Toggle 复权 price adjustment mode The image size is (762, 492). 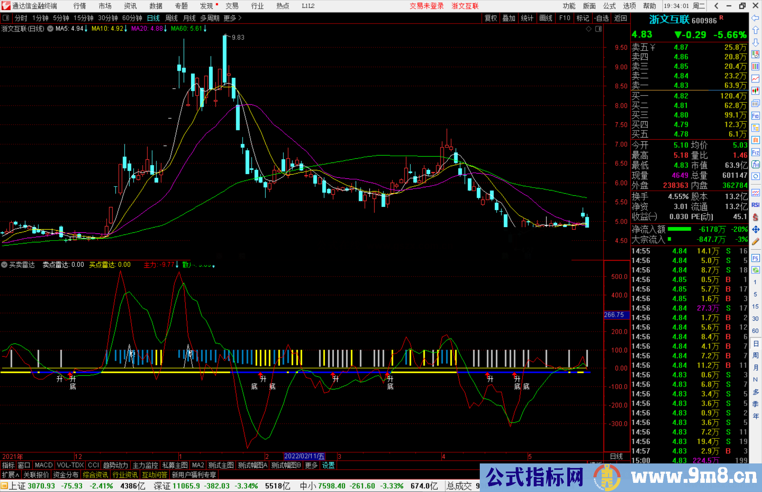(x=491, y=18)
